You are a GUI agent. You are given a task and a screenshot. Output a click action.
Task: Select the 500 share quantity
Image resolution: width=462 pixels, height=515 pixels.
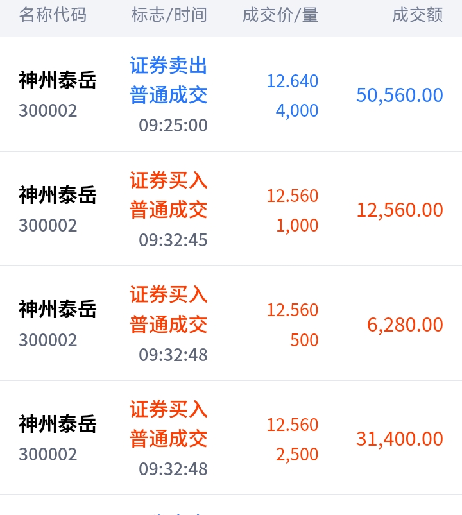304,340
